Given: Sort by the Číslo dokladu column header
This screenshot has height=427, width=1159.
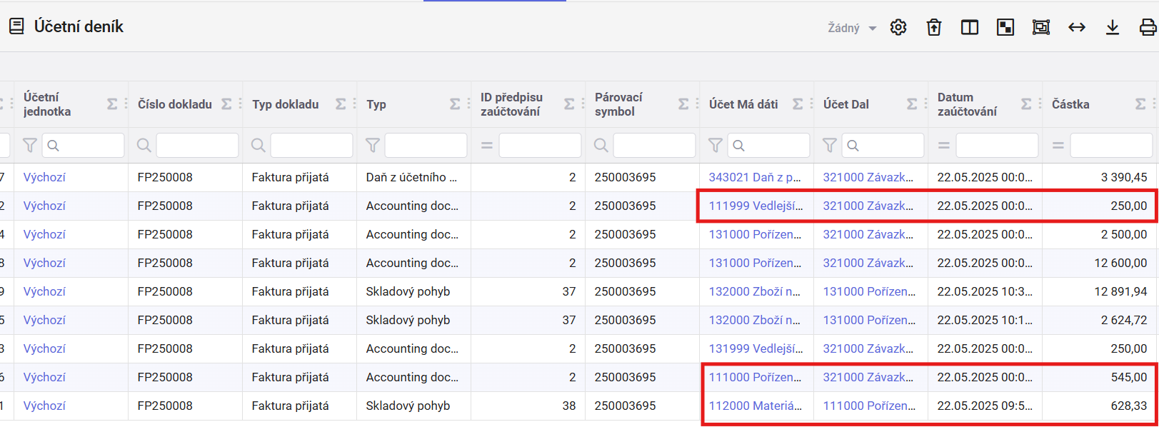Looking at the screenshot, I should 175,104.
